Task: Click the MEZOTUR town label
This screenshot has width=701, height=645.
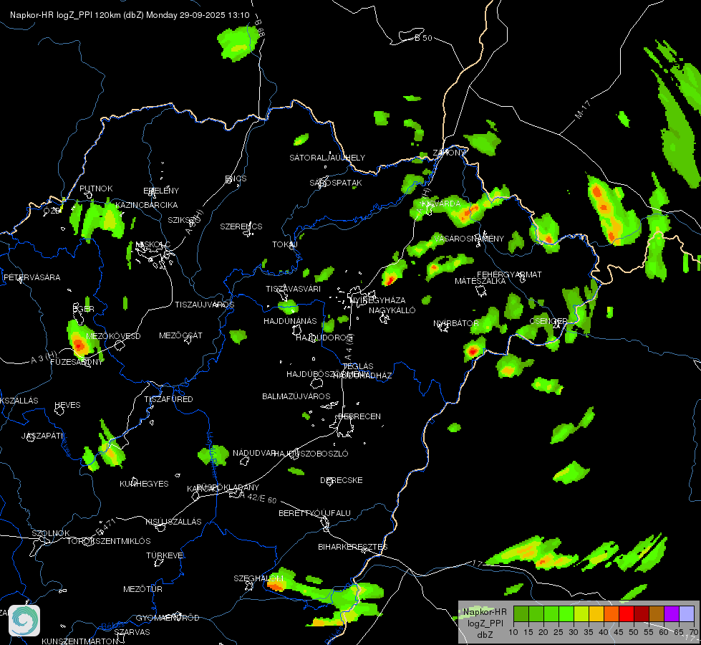Action: click(x=142, y=589)
